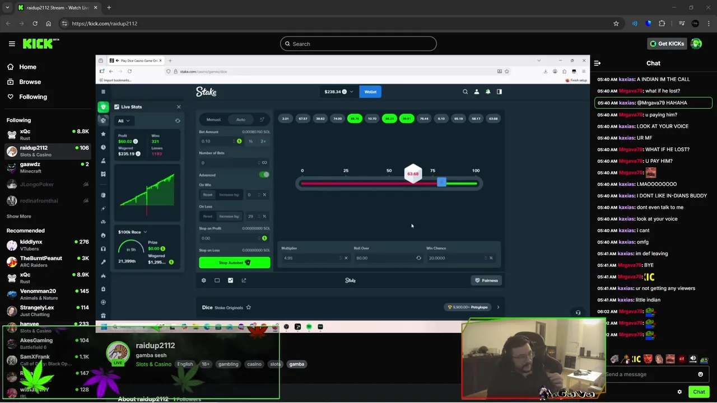
Task: Click the Win Chance input field
Action: pyautogui.click(x=460, y=258)
